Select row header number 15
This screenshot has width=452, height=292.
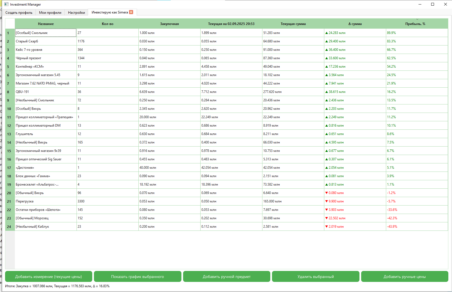click(x=10, y=151)
